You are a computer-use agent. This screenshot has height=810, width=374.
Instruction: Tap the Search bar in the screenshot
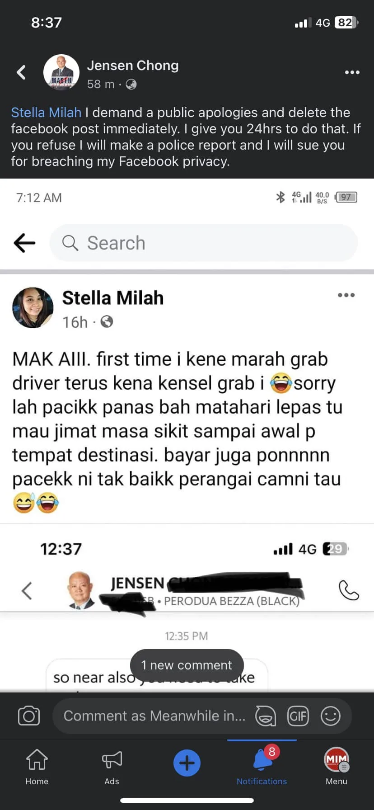(x=203, y=243)
